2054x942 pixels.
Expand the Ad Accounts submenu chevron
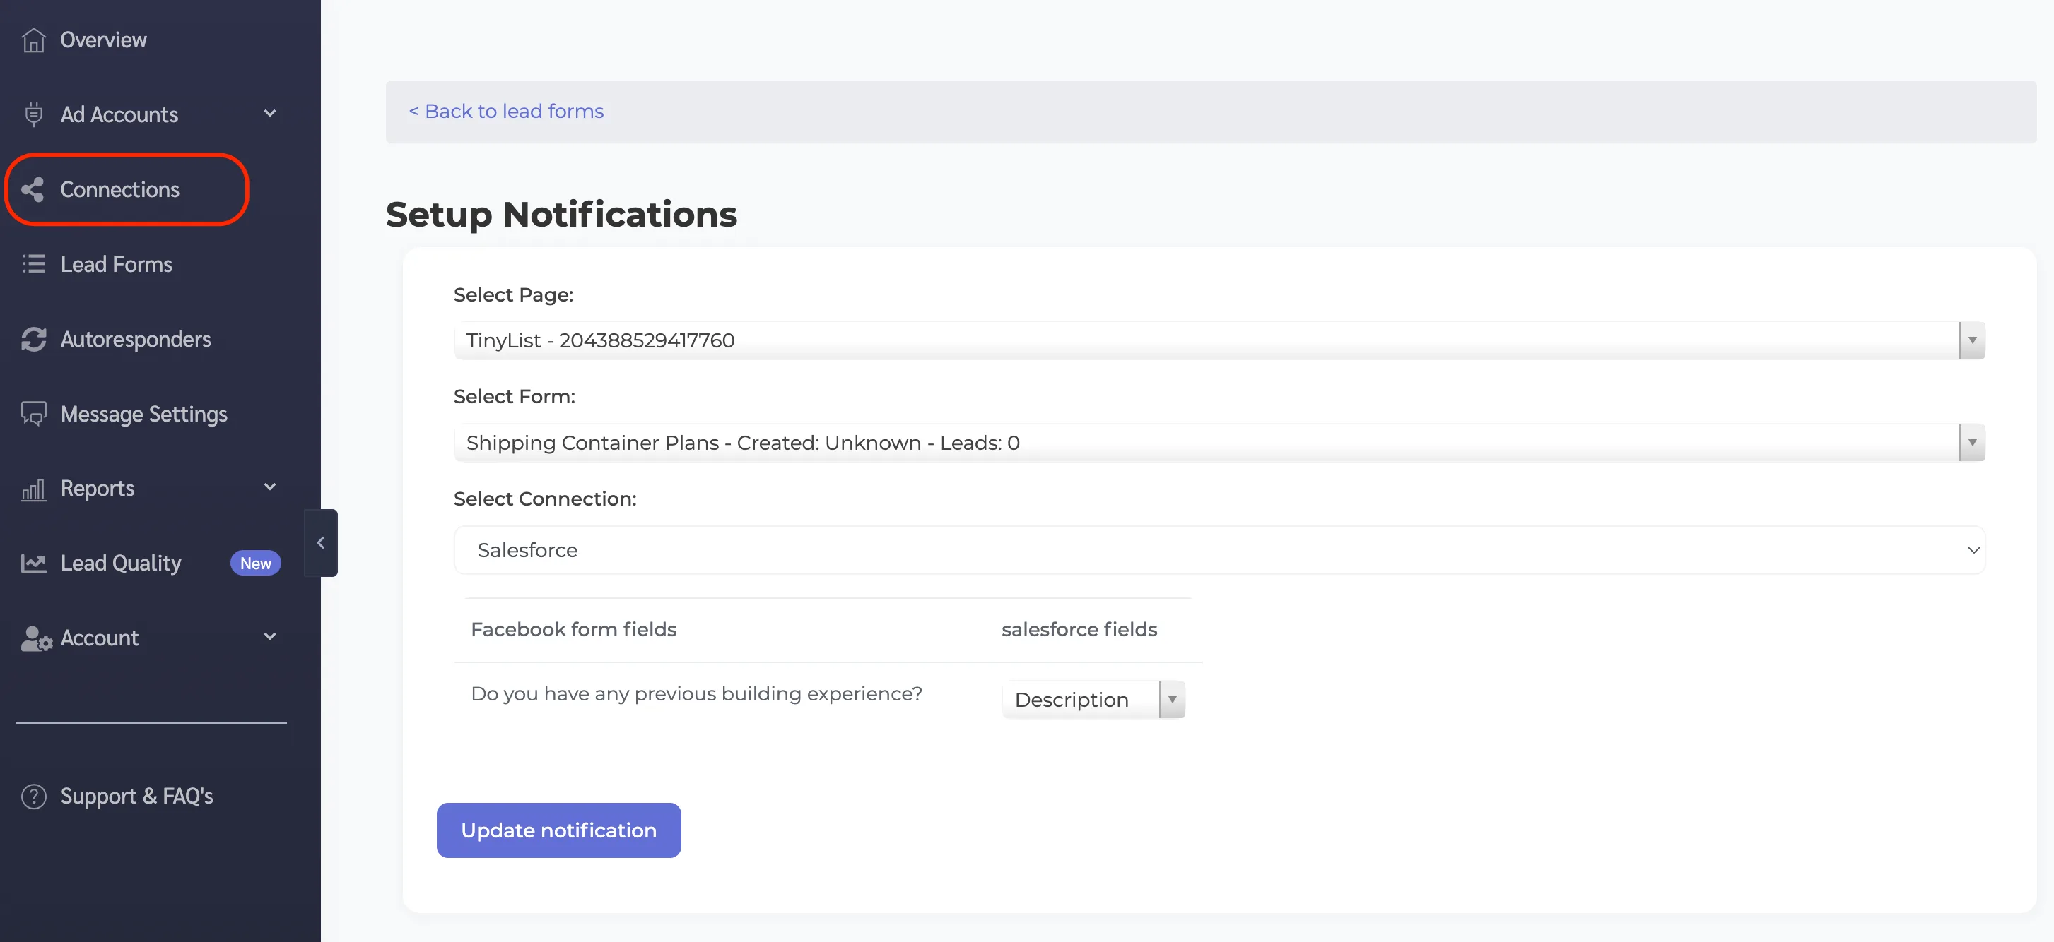[x=270, y=114]
